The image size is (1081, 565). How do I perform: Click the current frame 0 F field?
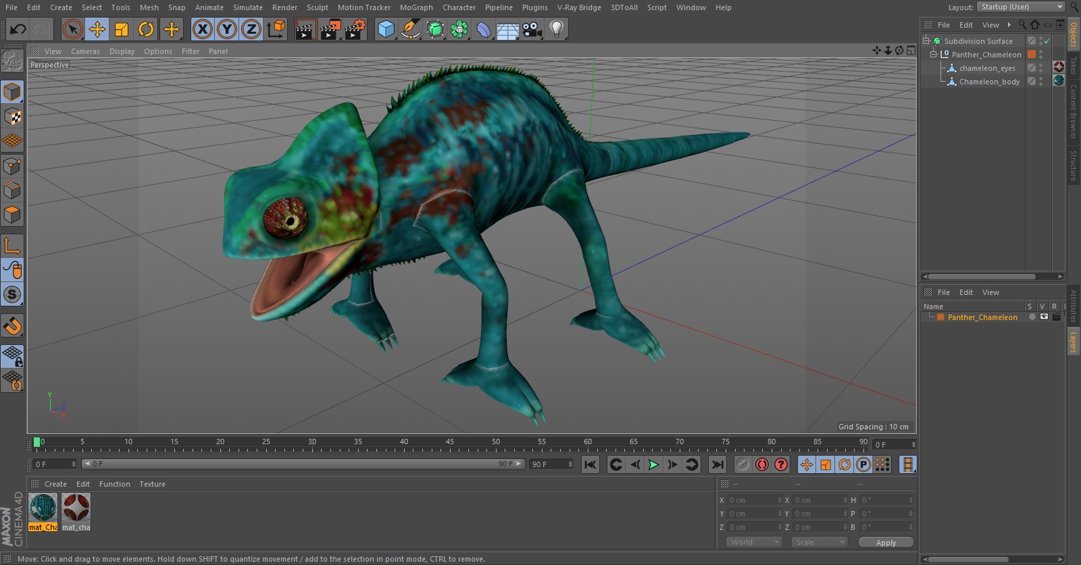(55, 464)
